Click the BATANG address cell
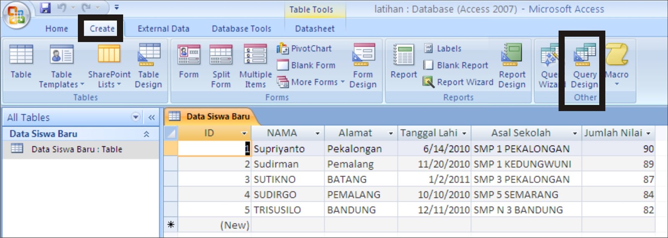The image size is (668, 238). pos(361,180)
